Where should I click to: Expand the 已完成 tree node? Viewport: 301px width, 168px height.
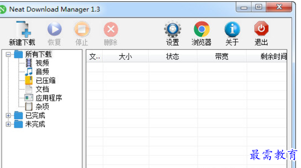[8, 116]
